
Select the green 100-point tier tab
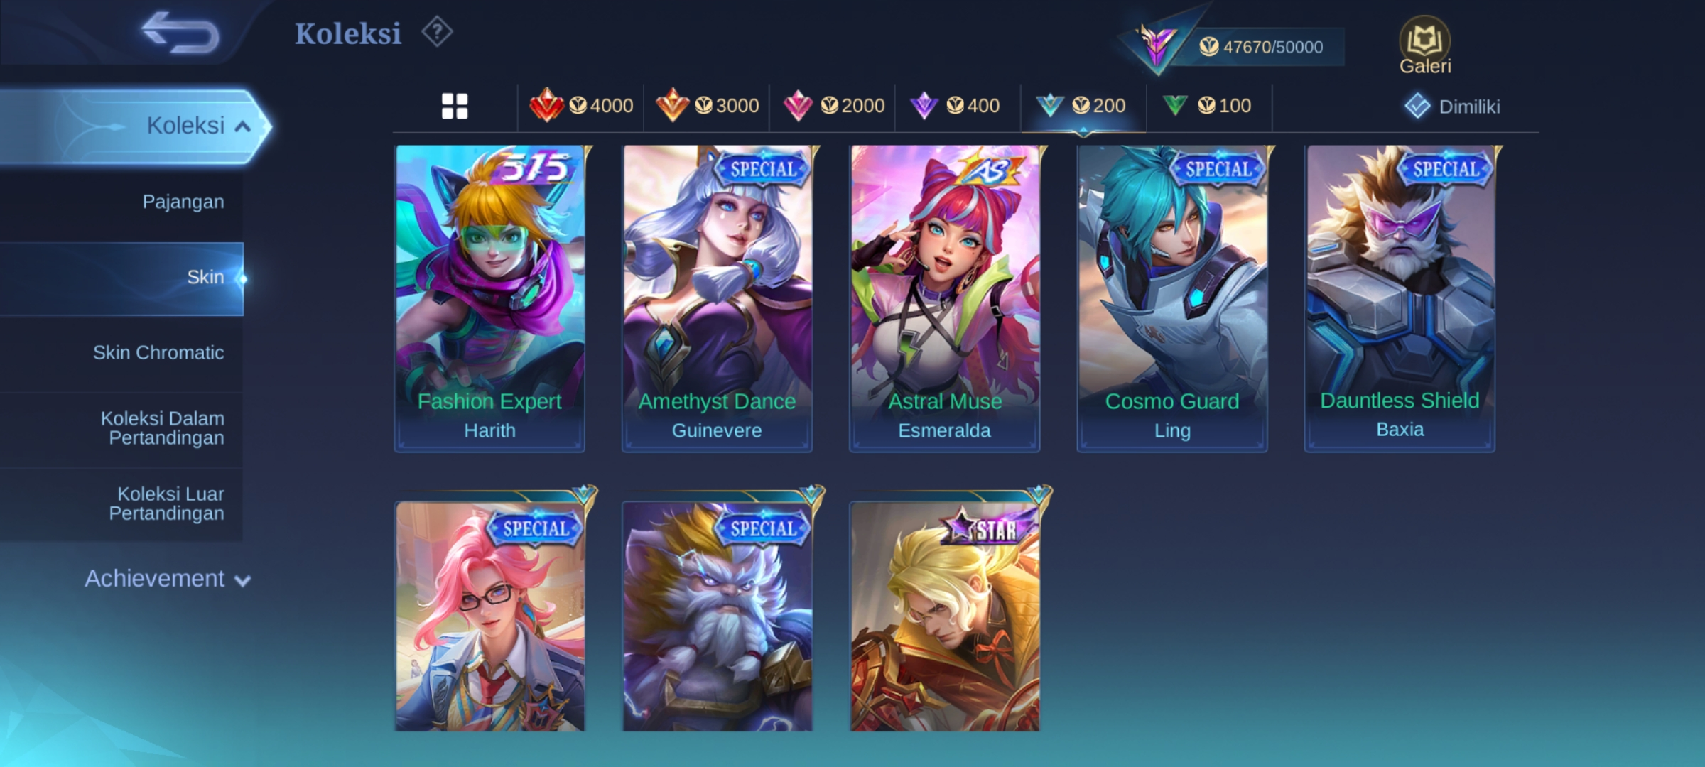point(1208,106)
